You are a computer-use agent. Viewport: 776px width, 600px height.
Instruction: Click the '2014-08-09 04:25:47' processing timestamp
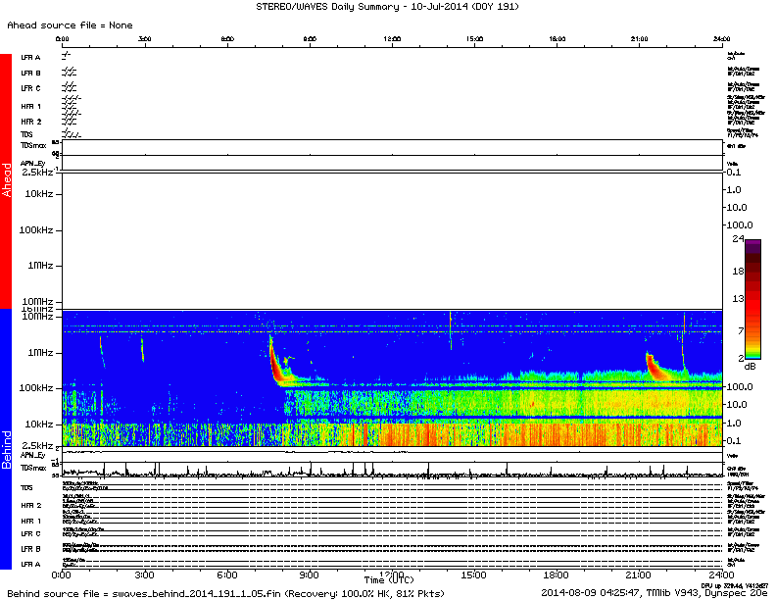(x=591, y=593)
